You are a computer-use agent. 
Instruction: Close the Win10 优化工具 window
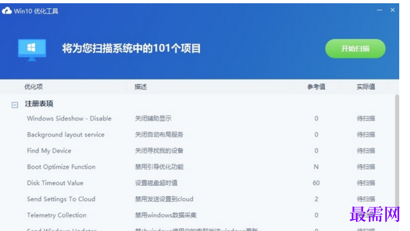tap(392, 10)
